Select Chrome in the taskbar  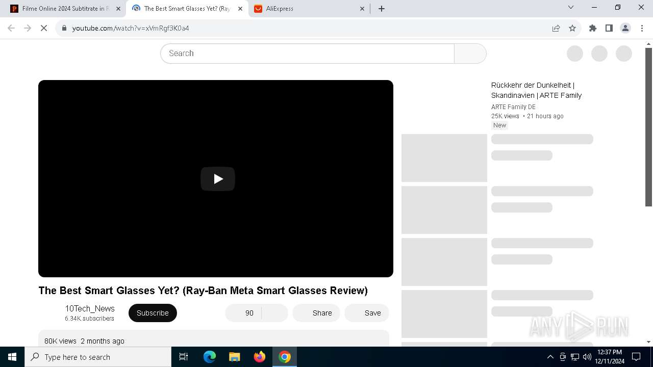coord(285,357)
